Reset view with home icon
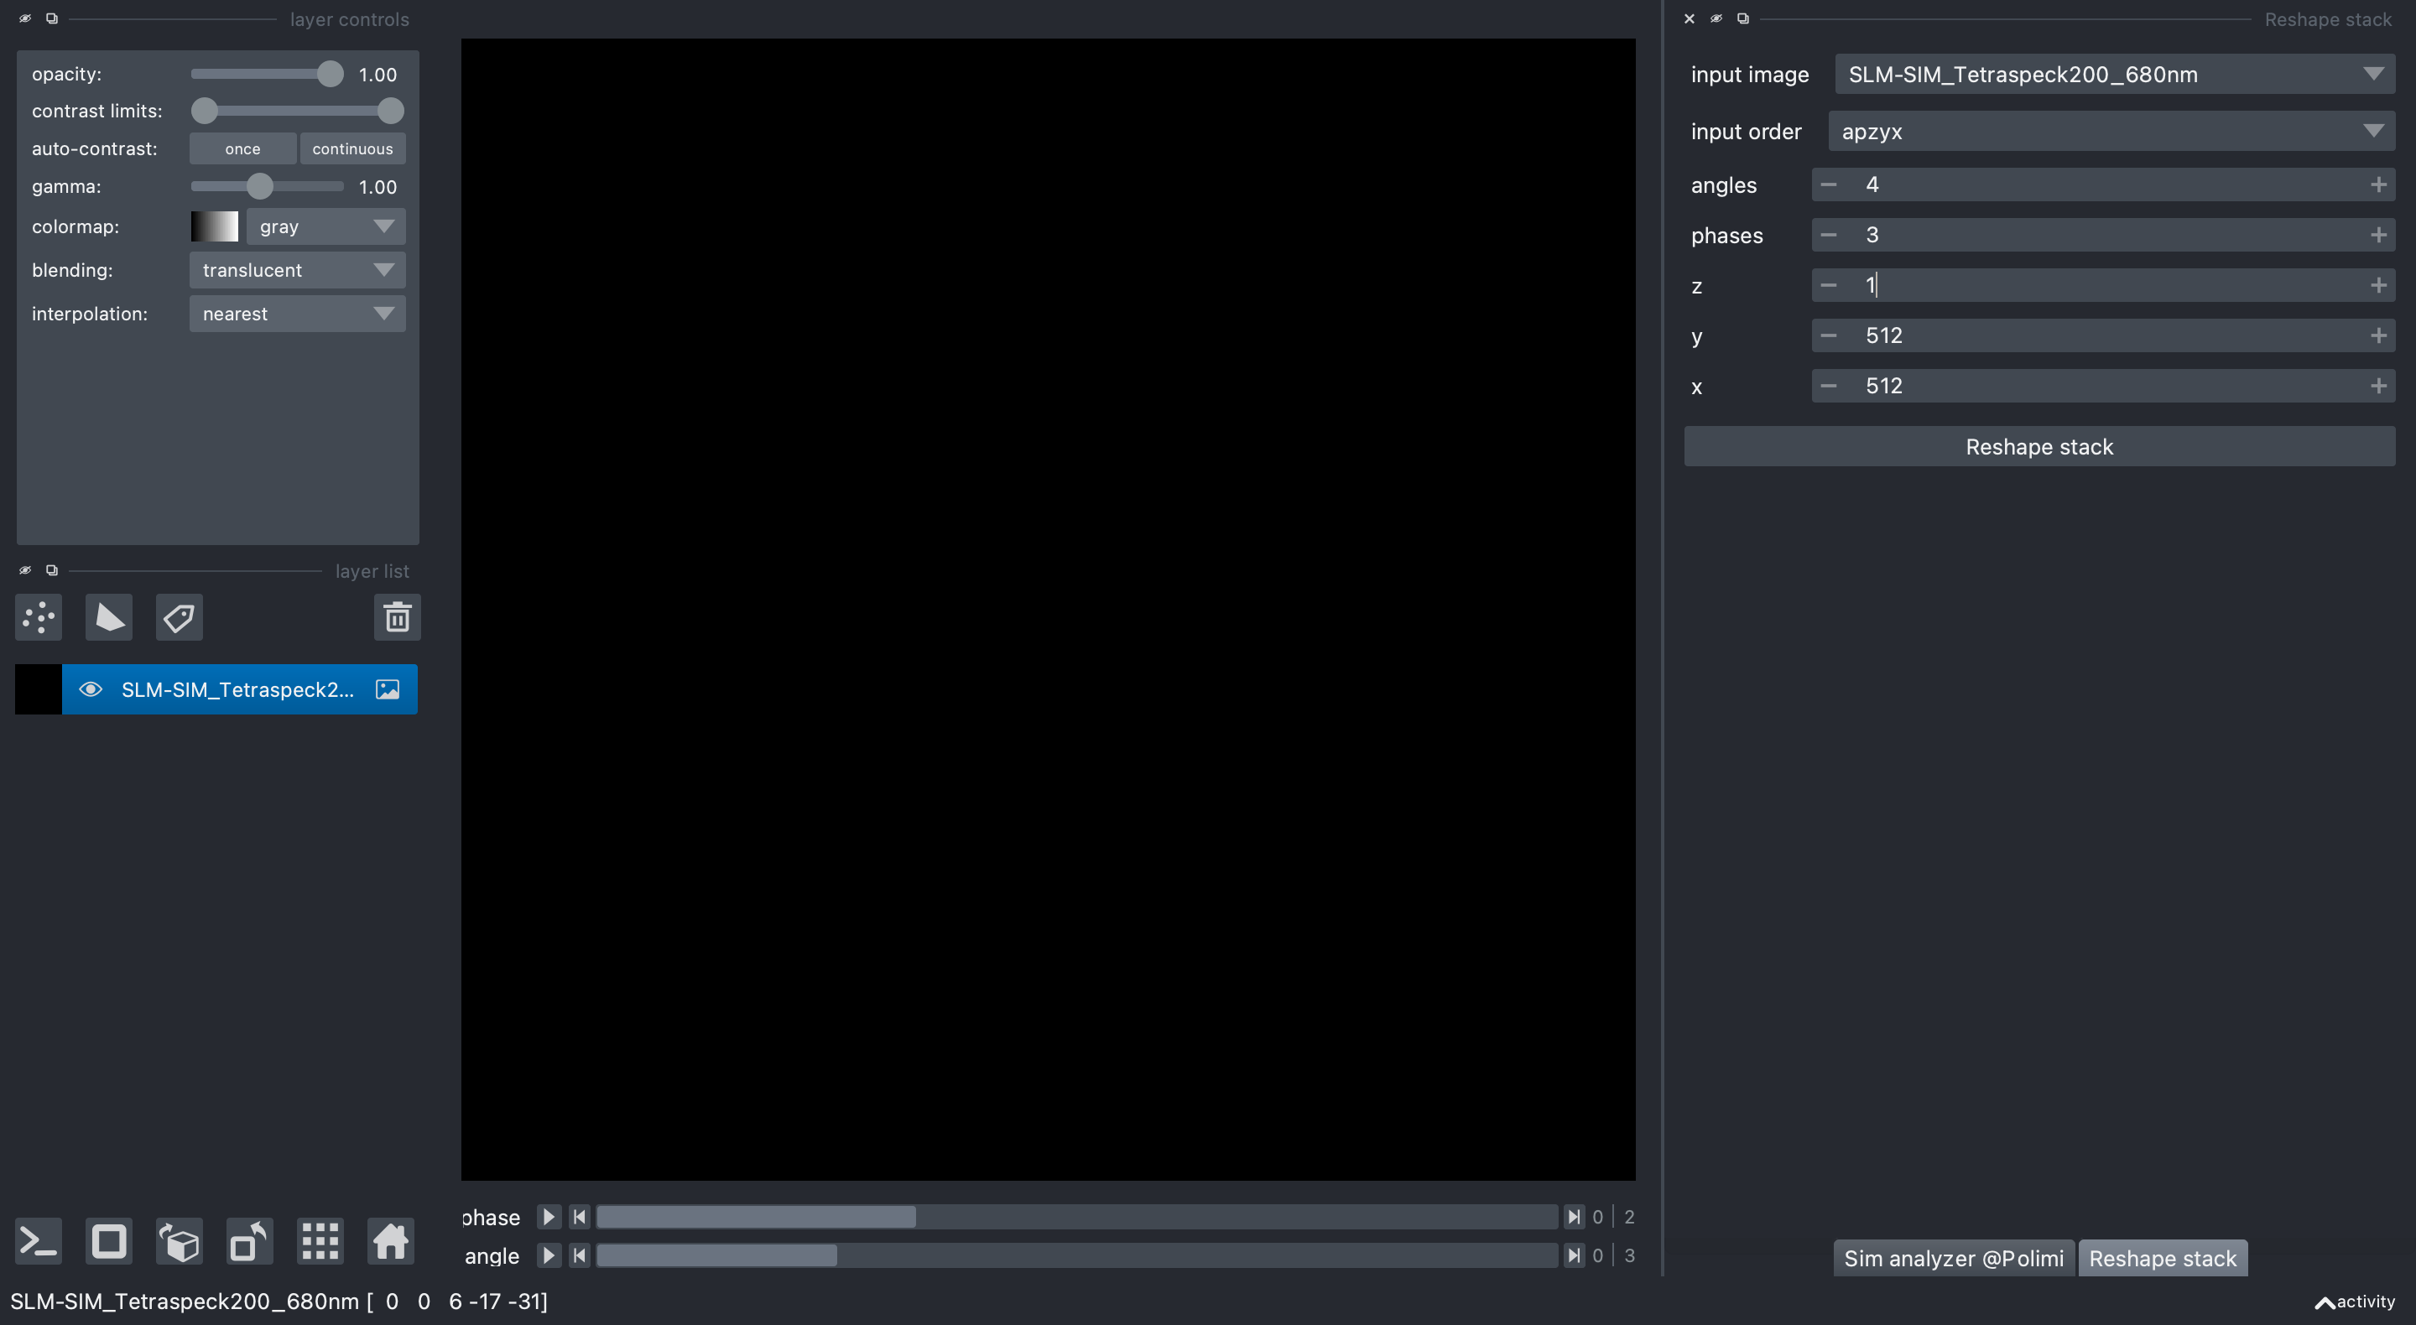2416x1325 pixels. (390, 1241)
